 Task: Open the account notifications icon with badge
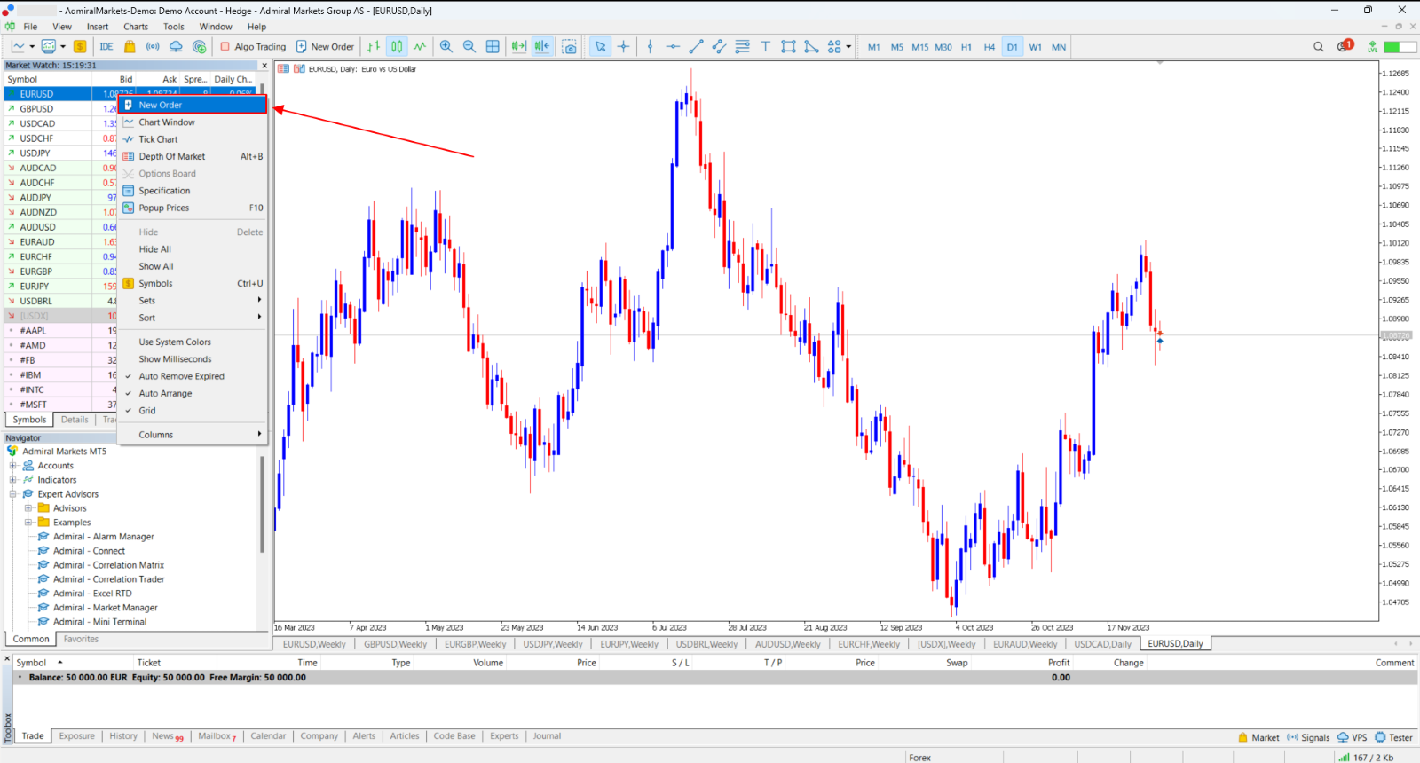point(1345,46)
